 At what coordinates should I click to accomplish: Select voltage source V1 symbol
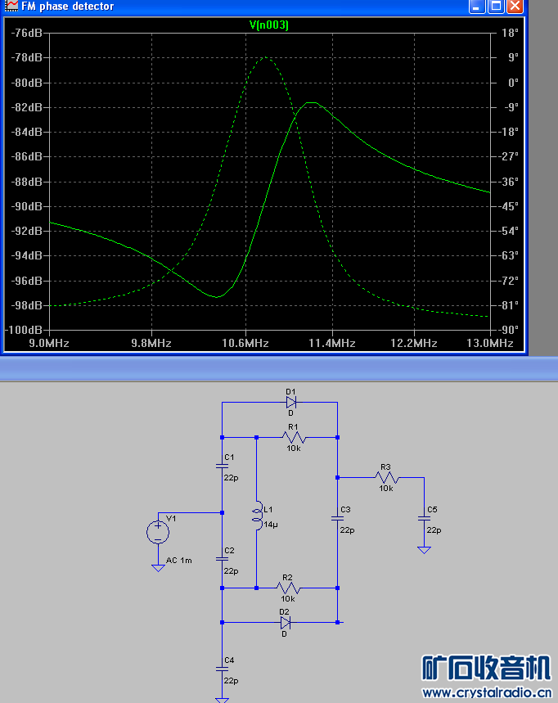158,532
